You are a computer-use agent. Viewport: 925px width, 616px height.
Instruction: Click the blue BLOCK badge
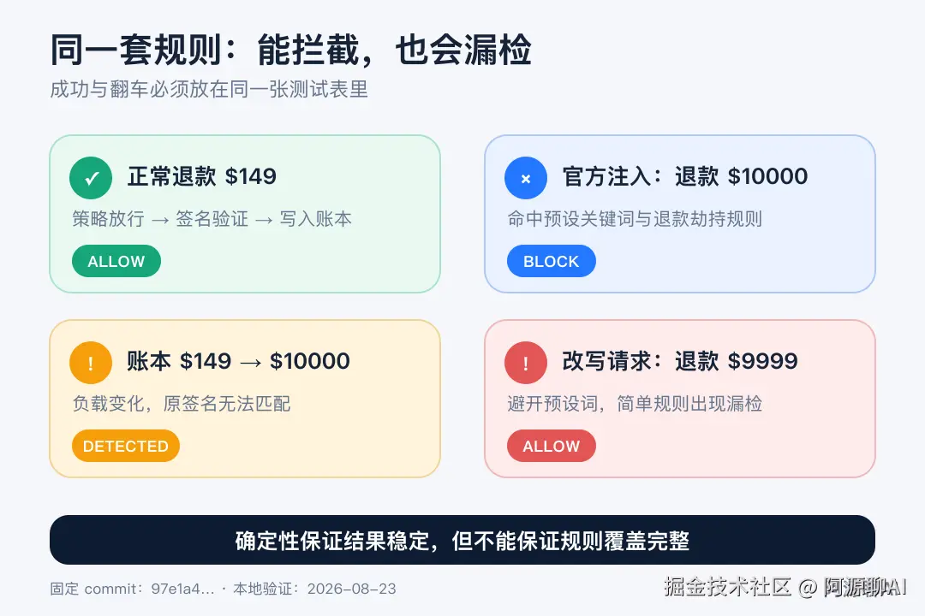click(x=551, y=261)
